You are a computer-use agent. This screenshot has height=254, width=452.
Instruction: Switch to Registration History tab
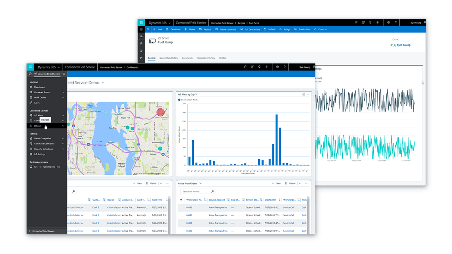point(206,58)
